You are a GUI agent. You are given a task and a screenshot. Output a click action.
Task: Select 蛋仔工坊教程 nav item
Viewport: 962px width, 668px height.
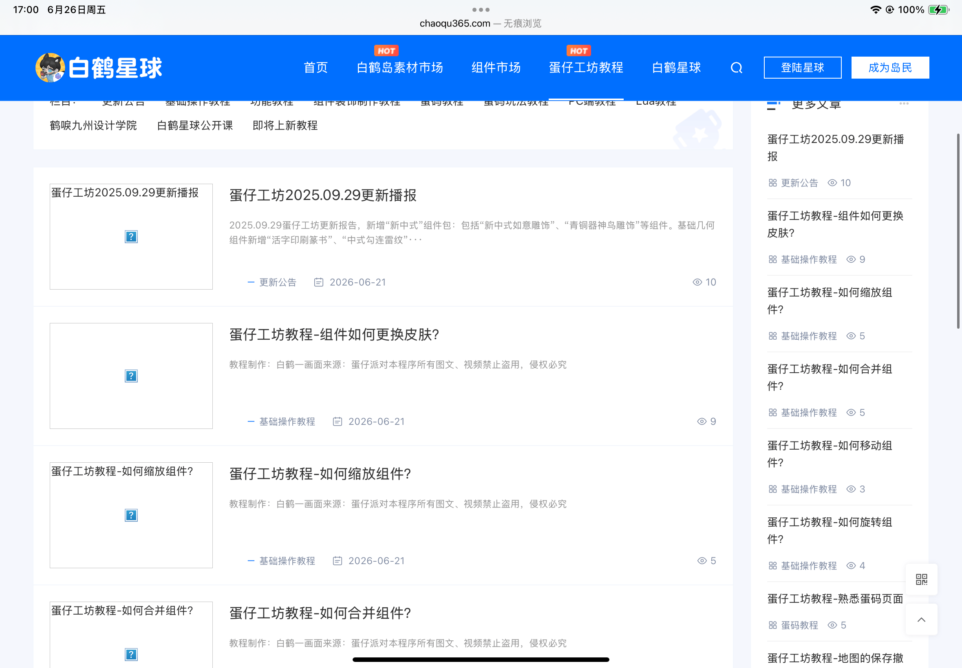click(x=586, y=68)
